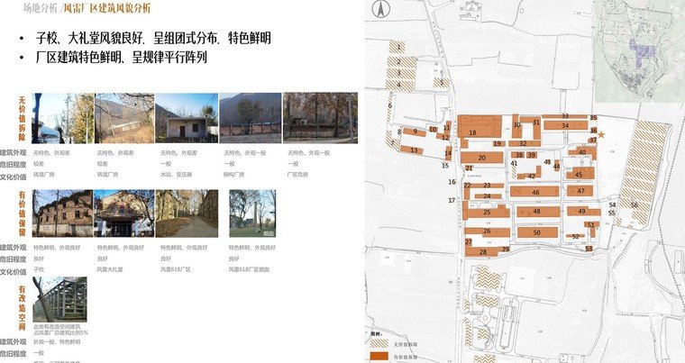Click the vertical heading 无价值拆除 beside photos
This screenshot has height=363, width=685.
coord(22,118)
